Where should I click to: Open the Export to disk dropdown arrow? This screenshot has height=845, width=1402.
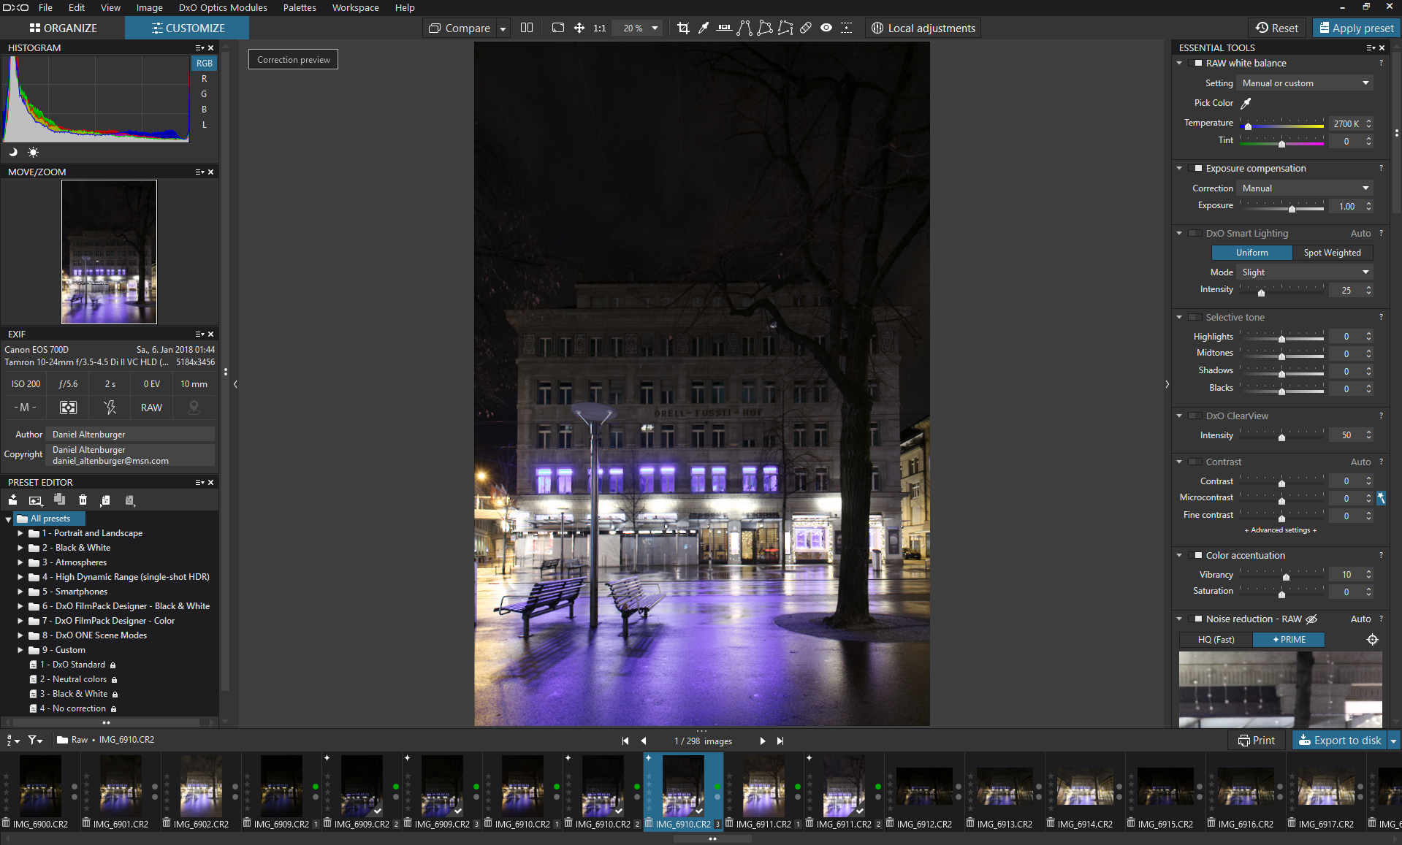tap(1393, 741)
